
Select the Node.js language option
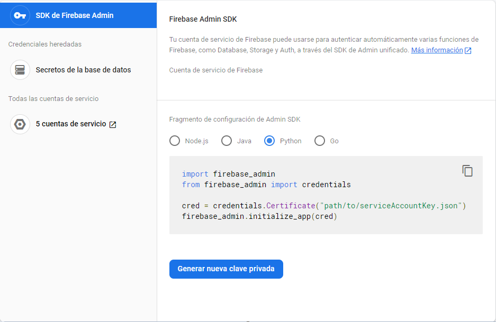point(175,141)
